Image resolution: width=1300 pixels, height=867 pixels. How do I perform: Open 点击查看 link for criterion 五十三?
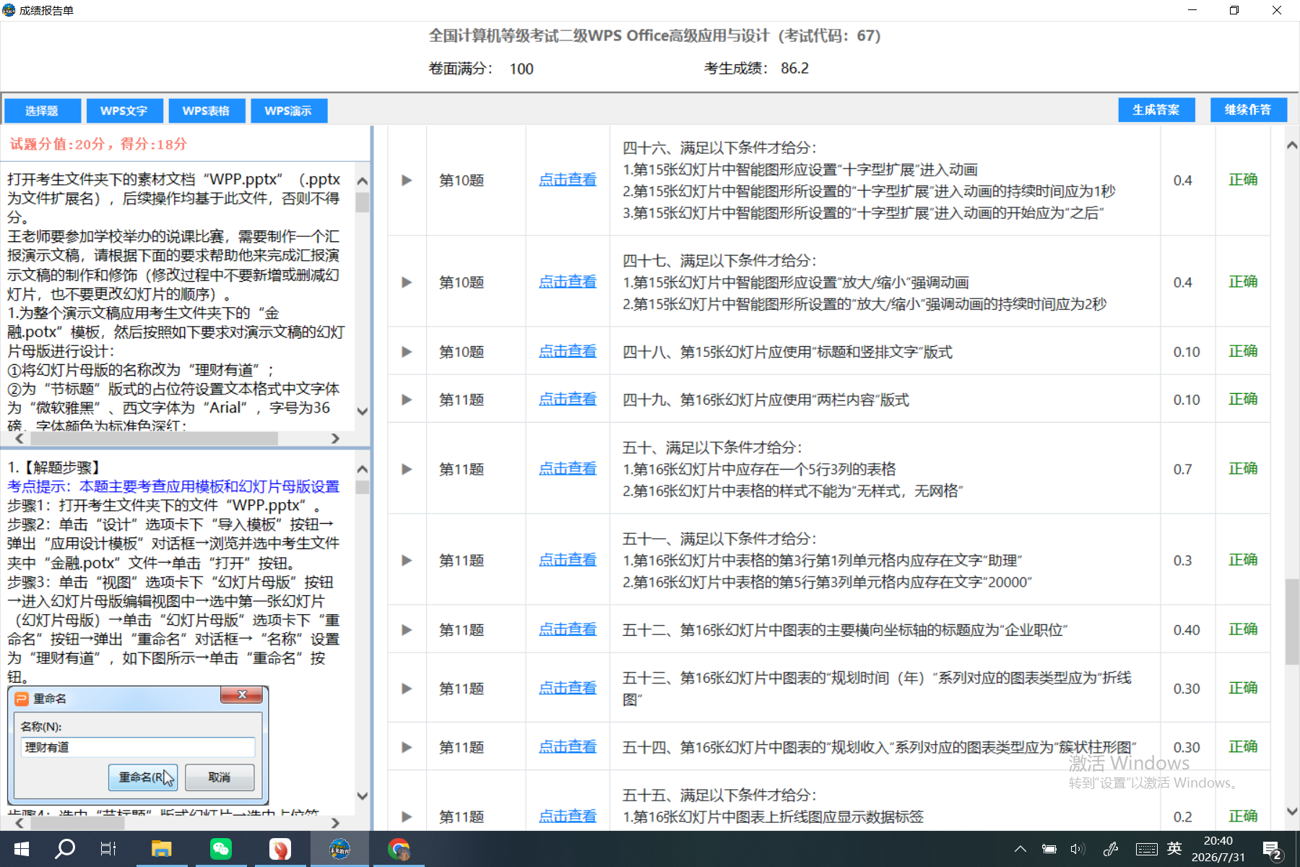(x=568, y=688)
